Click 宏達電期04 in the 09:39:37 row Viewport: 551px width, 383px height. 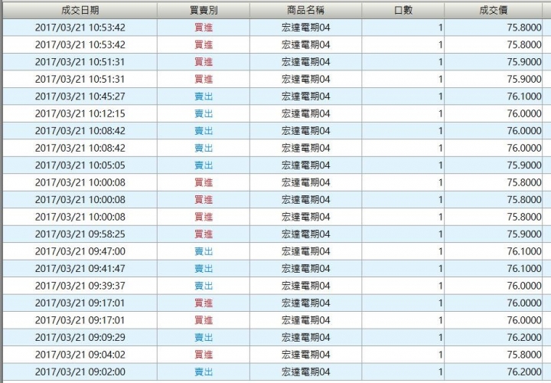point(305,286)
